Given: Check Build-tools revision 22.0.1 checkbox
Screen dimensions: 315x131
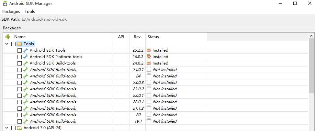Looking at the screenshot, I should click(19, 102).
